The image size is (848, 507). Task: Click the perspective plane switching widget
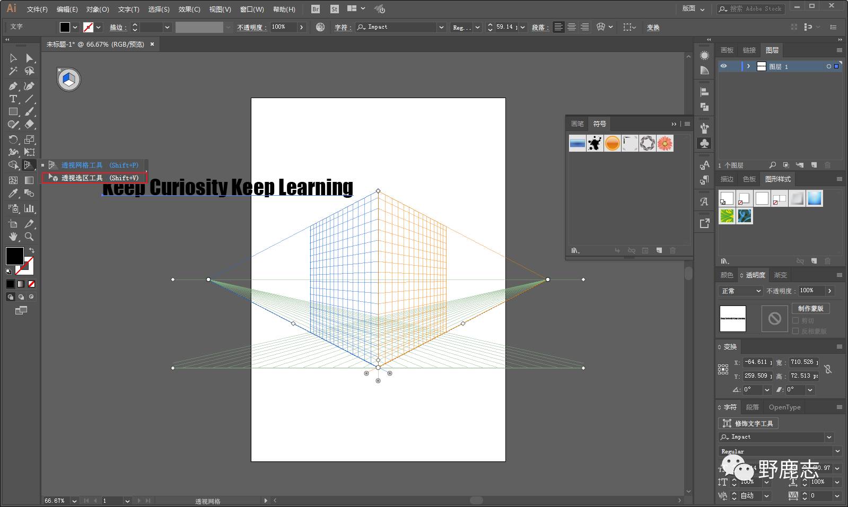click(69, 80)
